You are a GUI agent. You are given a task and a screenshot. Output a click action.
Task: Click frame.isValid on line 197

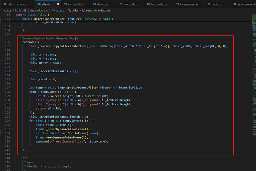[x=129, y=88]
